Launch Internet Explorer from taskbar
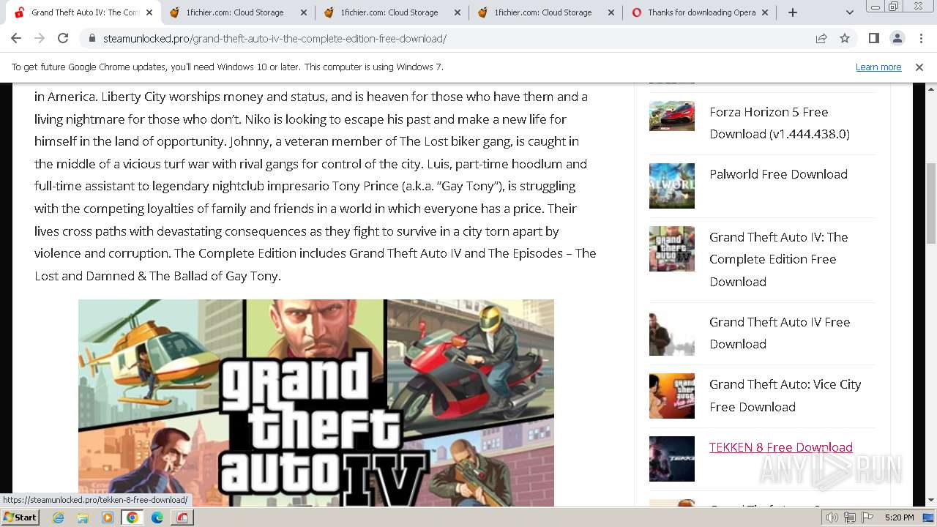The height and width of the screenshot is (527, 937). 59,517
